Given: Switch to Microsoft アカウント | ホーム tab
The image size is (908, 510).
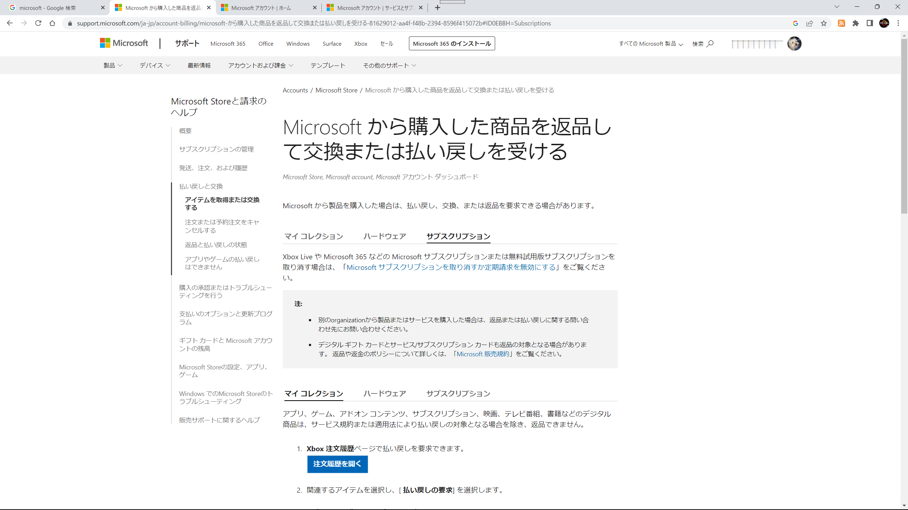Looking at the screenshot, I should pos(268,8).
